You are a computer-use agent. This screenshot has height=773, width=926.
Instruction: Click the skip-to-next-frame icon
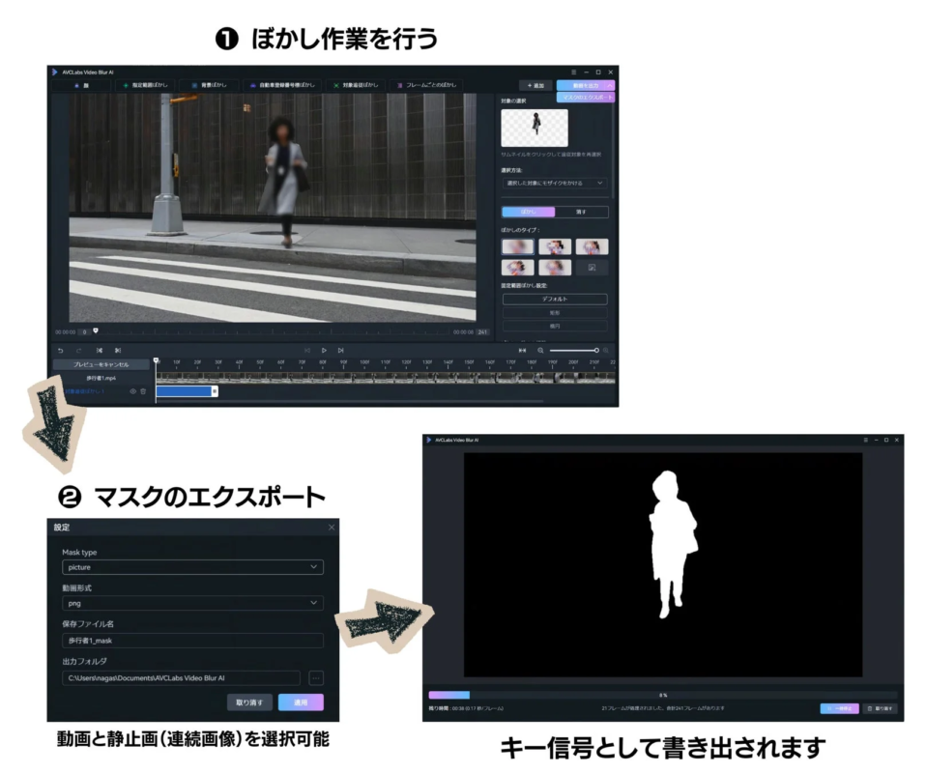click(x=343, y=349)
